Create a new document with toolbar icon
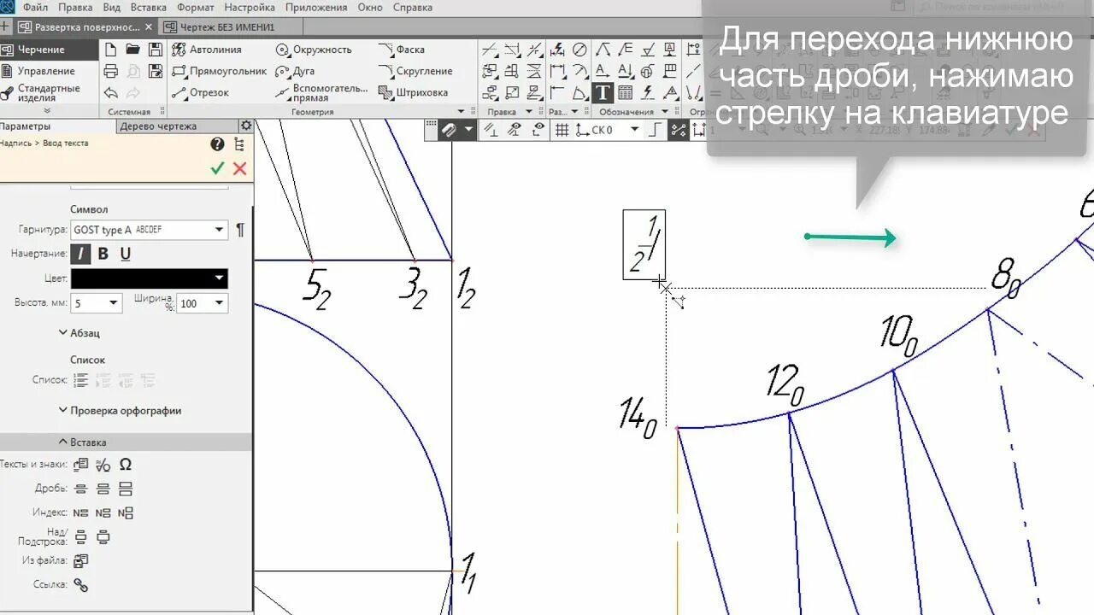This screenshot has height=615, width=1094. tap(110, 50)
